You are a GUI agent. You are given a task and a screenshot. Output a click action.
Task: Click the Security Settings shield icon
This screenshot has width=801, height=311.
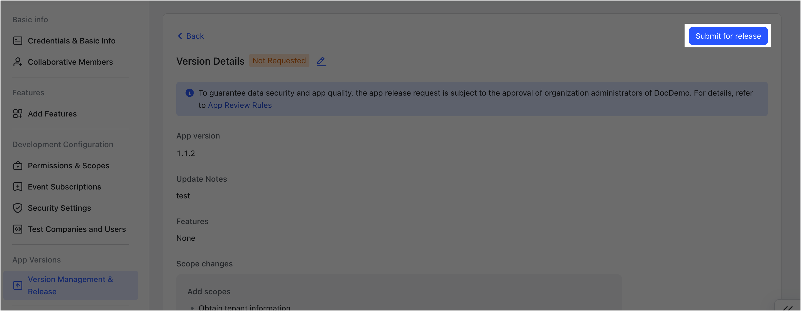coord(18,208)
